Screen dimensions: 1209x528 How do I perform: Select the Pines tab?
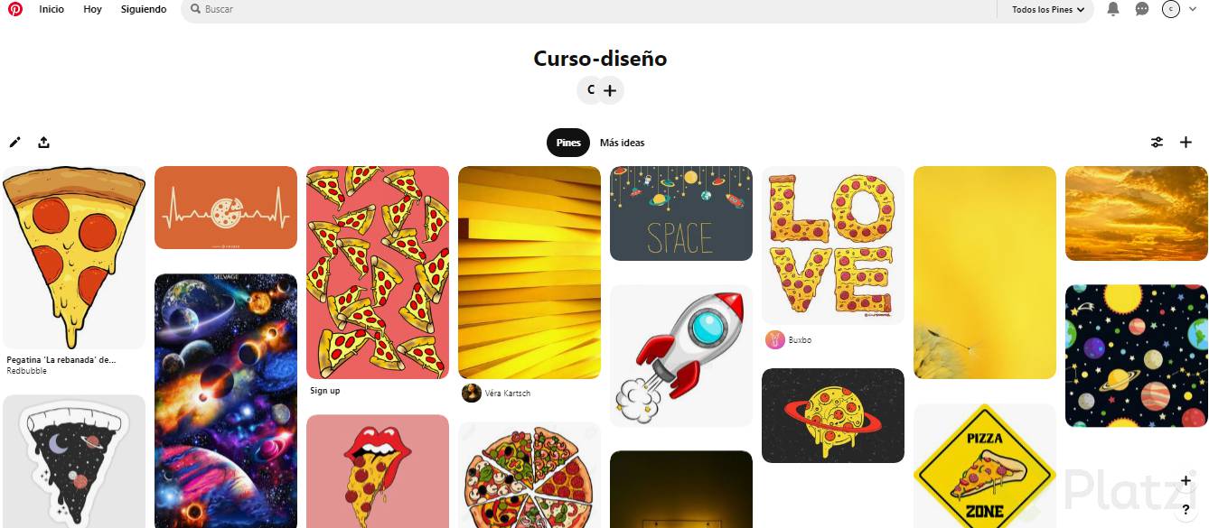pos(568,143)
